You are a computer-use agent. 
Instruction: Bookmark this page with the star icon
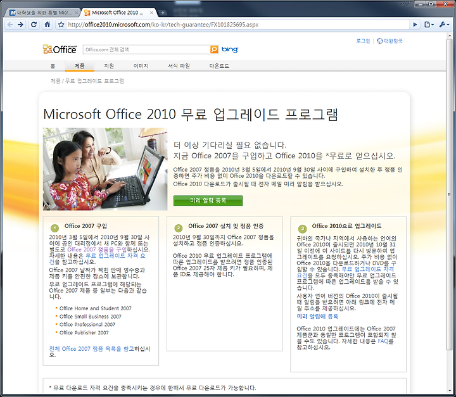point(61,25)
